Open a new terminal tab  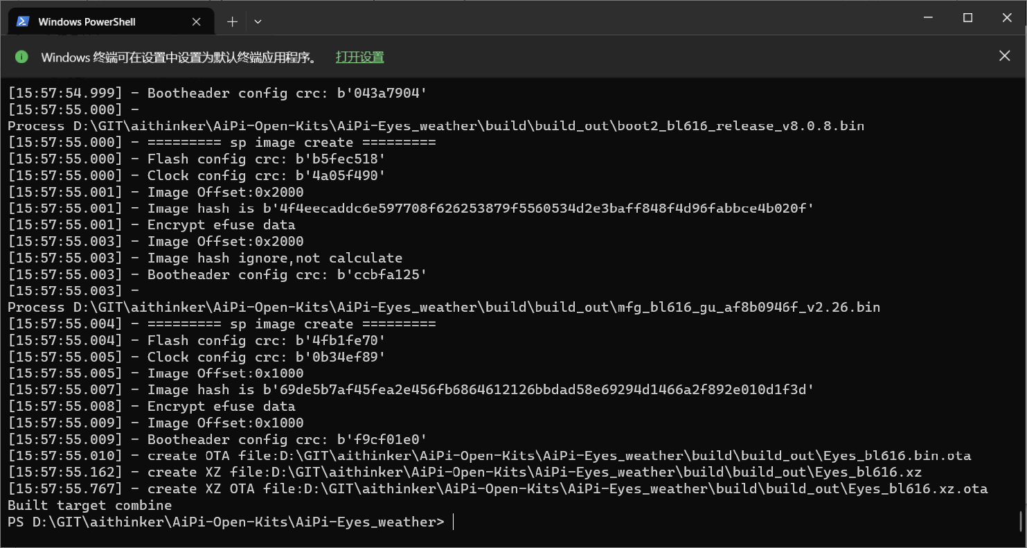232,22
